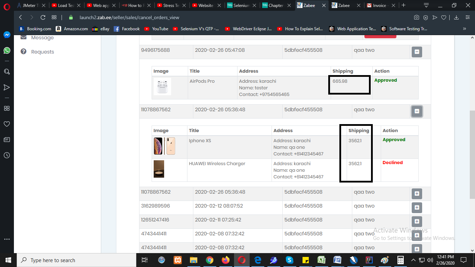Open history clock icon in sidebar
The image size is (475, 267).
click(x=7, y=155)
